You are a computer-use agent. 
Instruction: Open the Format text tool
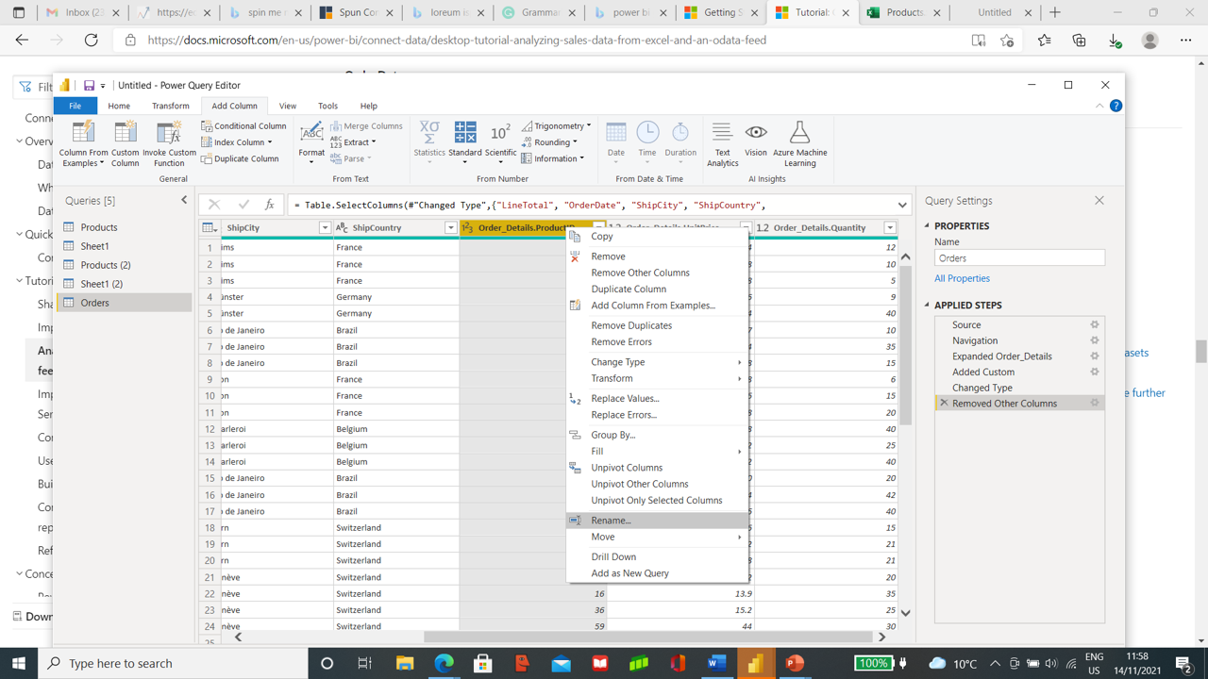pyautogui.click(x=311, y=141)
